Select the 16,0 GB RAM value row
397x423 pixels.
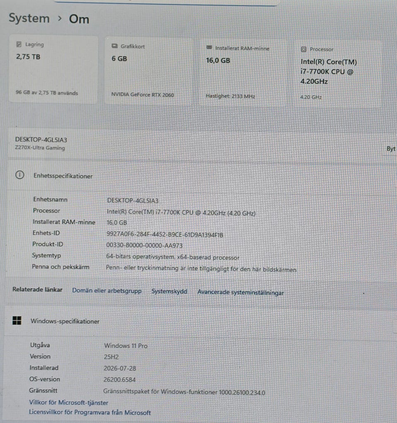point(117,222)
